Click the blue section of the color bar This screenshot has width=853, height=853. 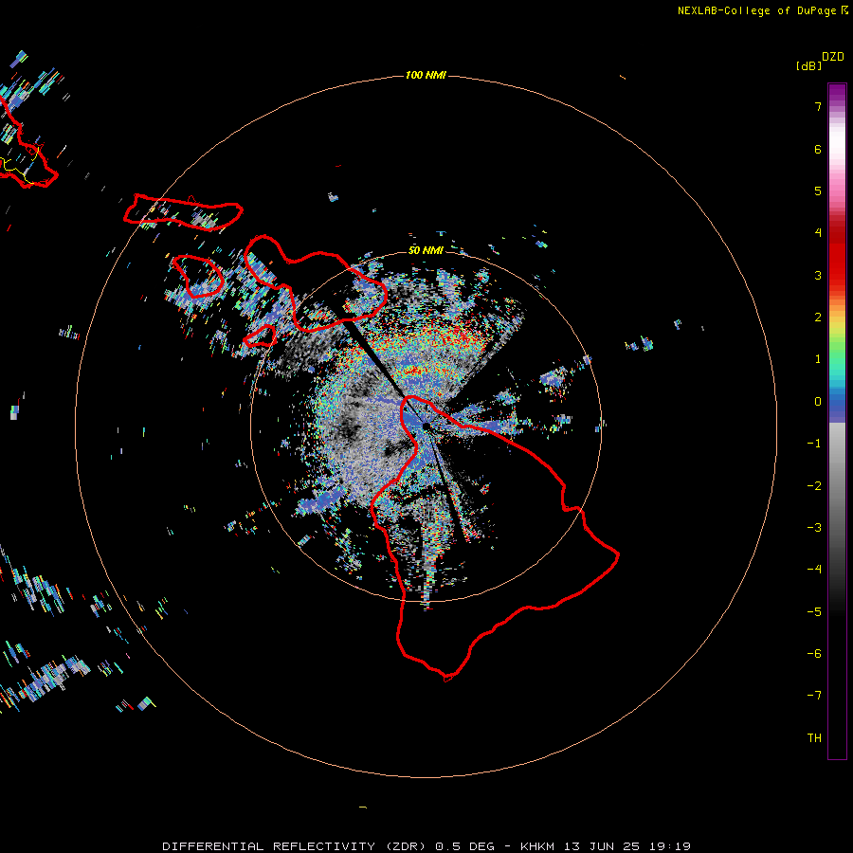pyautogui.click(x=837, y=407)
